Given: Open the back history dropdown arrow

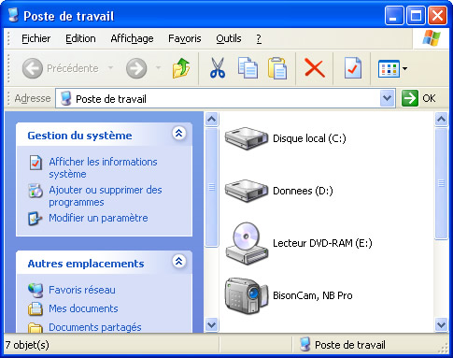Looking at the screenshot, I should 110,67.
